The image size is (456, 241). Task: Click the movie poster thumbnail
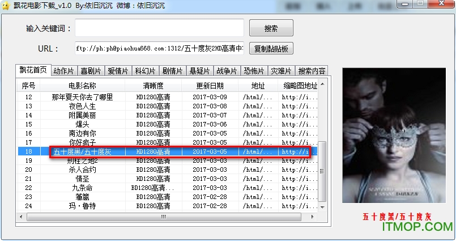(394, 136)
